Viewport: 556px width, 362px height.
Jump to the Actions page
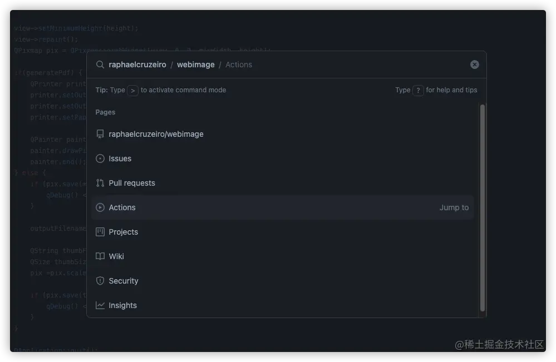pyautogui.click(x=283, y=207)
